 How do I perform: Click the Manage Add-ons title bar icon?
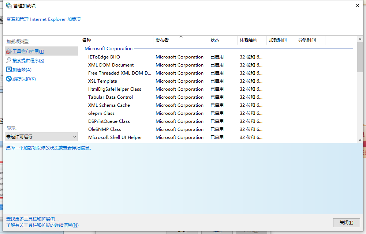[8, 5]
